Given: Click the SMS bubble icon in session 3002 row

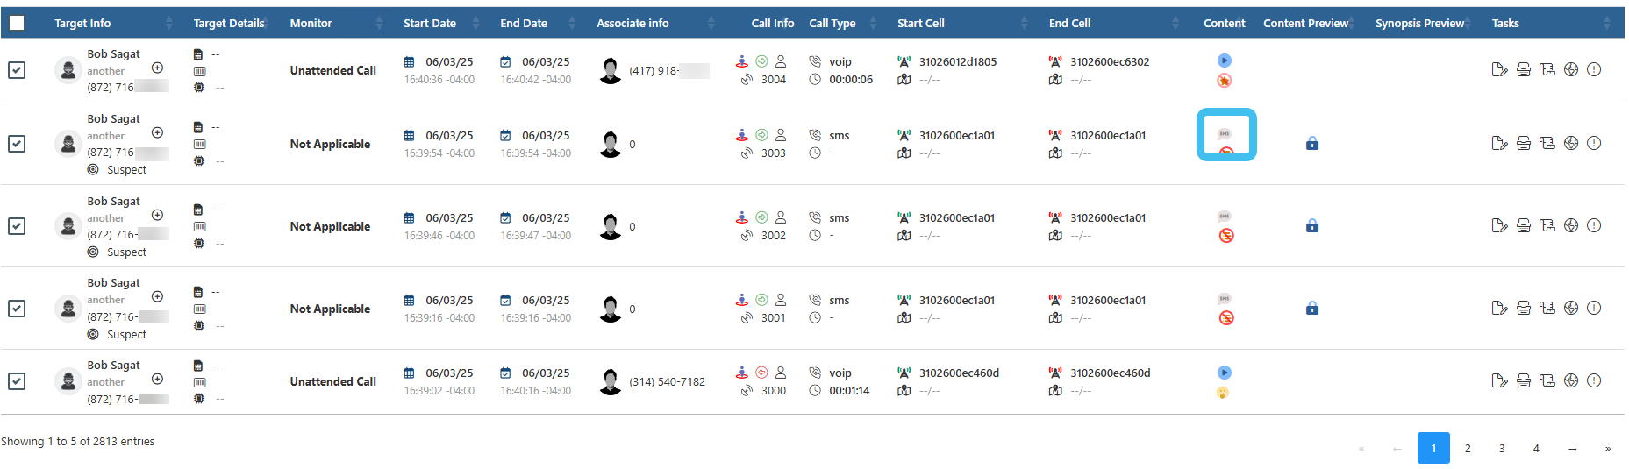Looking at the screenshot, I should [x=1225, y=217].
